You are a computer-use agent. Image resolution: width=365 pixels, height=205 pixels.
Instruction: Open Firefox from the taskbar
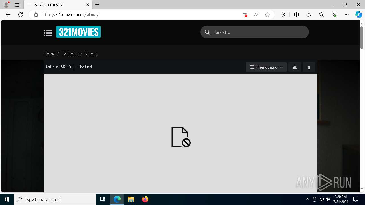click(145, 199)
